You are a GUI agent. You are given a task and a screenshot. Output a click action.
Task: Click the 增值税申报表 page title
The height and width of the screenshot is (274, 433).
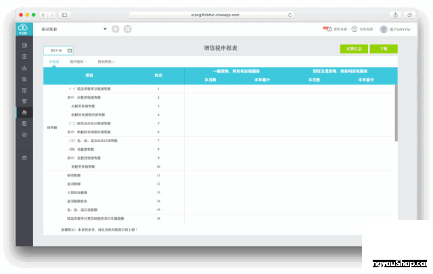click(221, 48)
